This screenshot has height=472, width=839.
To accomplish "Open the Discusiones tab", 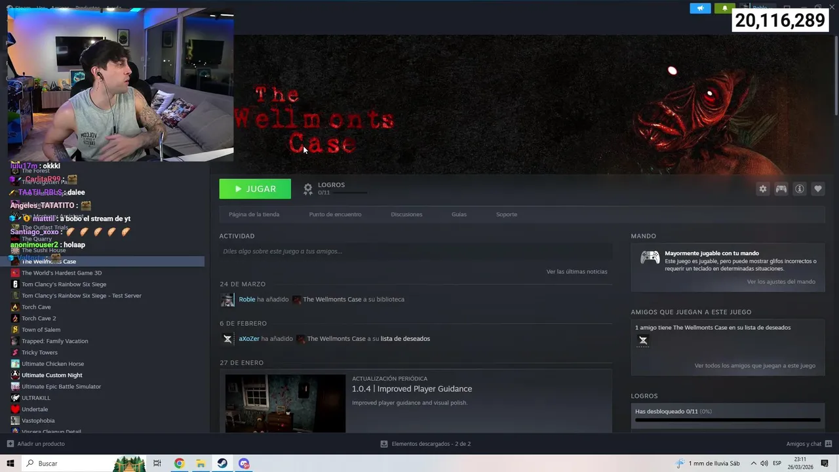I will click(x=406, y=214).
